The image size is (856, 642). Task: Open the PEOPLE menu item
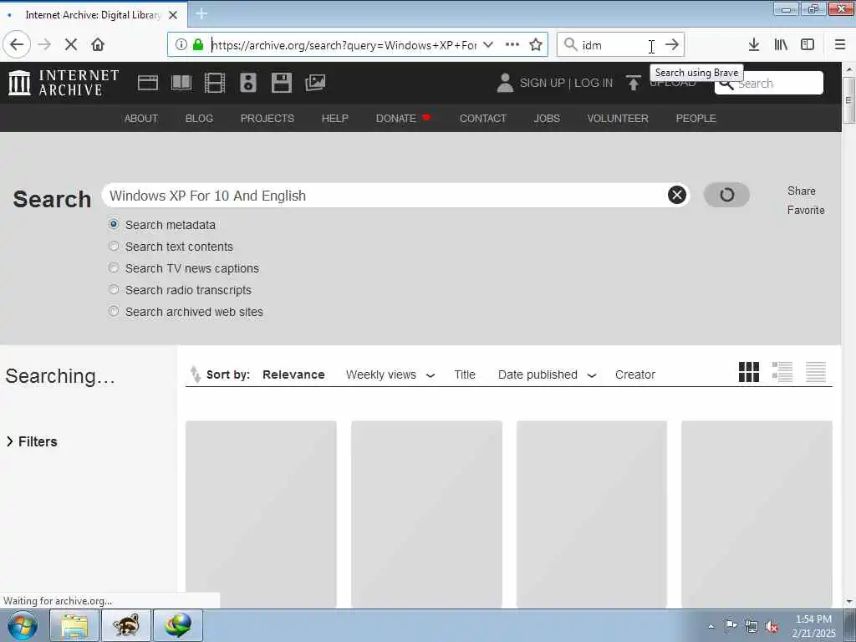(696, 119)
